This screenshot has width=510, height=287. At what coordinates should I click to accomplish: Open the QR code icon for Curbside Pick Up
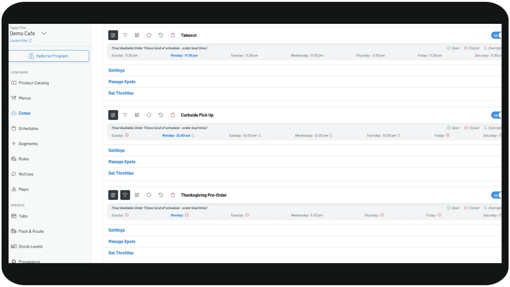click(137, 115)
